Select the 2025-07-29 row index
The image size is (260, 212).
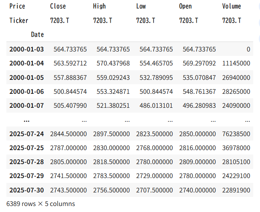pos(26,176)
